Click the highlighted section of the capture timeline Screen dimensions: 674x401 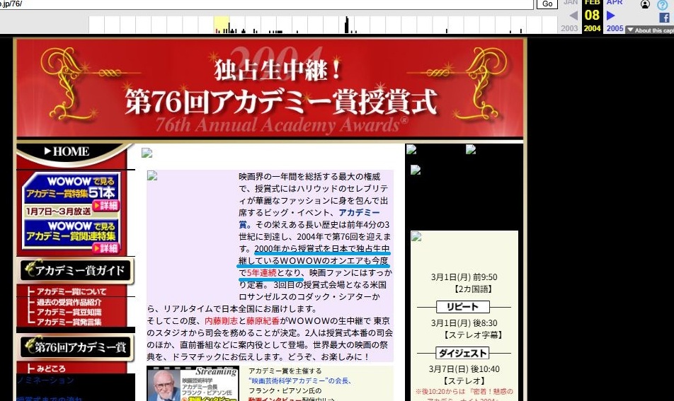tap(221, 25)
